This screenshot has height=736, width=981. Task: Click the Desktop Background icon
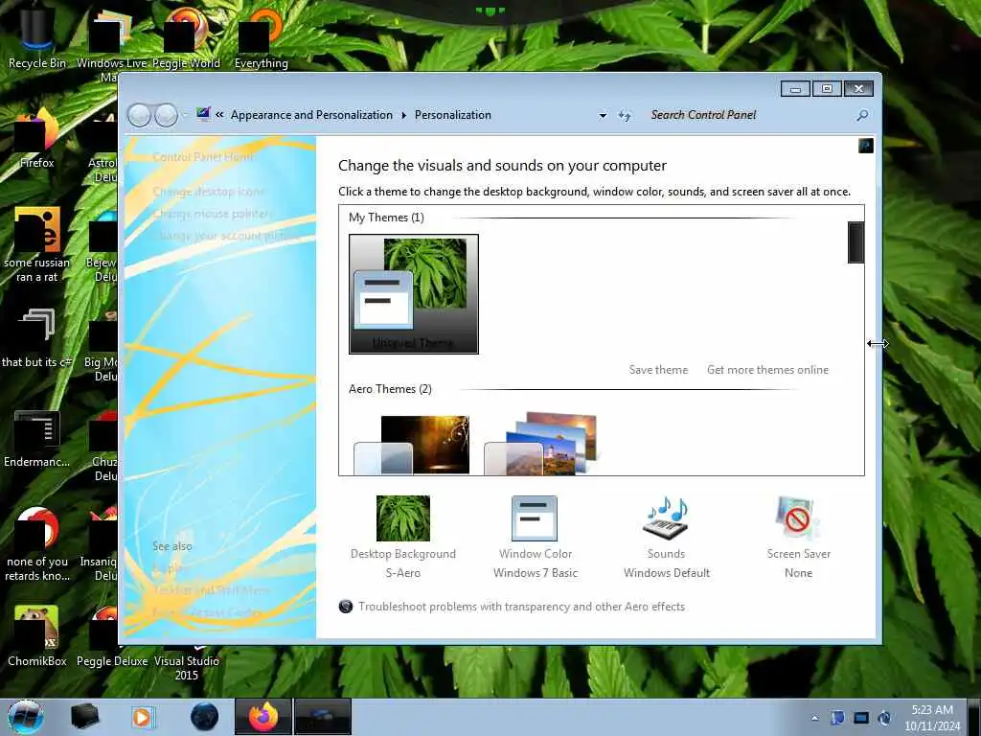click(403, 518)
